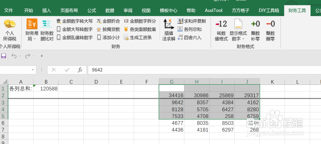
Task: Switch to the 公式 ribbon tab
Action: click(92, 10)
